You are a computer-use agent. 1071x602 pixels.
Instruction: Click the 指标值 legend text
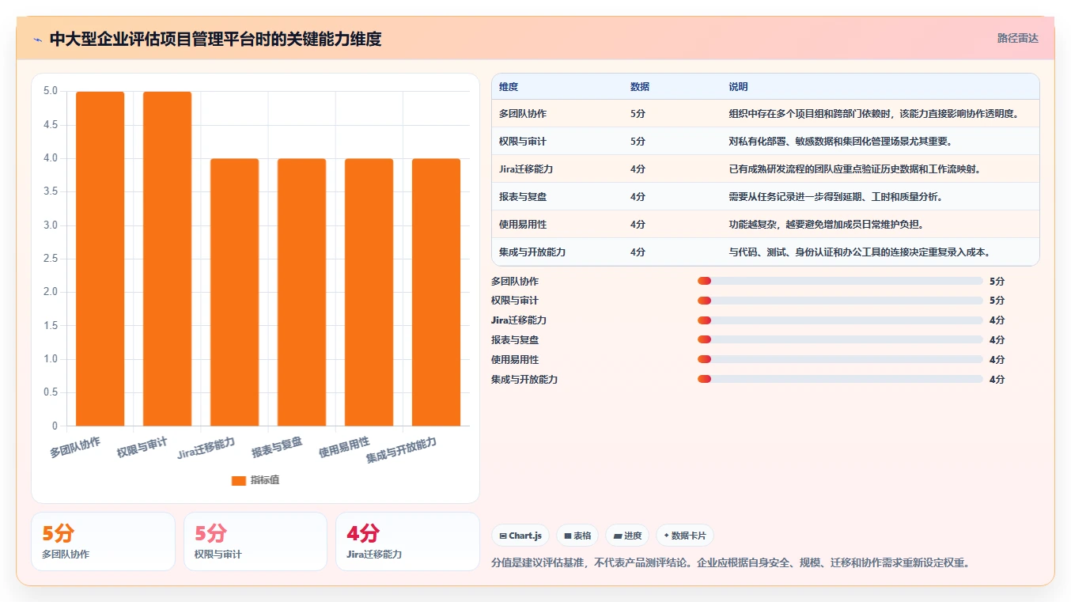pos(265,480)
